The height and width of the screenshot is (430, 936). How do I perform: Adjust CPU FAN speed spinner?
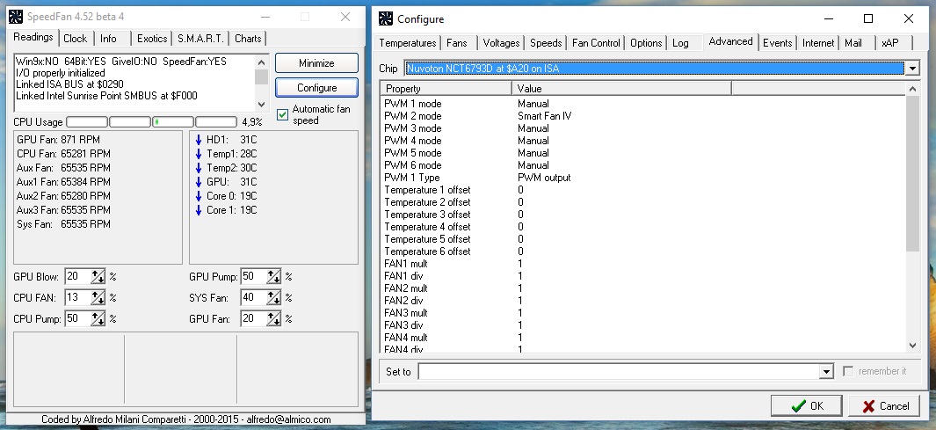click(98, 297)
